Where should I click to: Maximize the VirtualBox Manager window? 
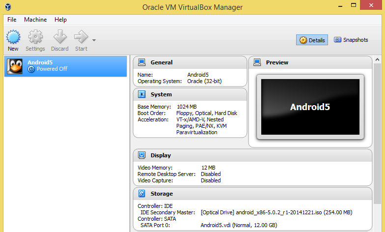(354, 5)
